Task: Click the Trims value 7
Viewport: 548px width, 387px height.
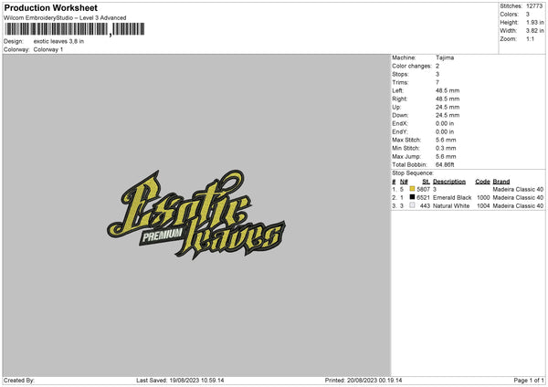Action: tap(437, 82)
